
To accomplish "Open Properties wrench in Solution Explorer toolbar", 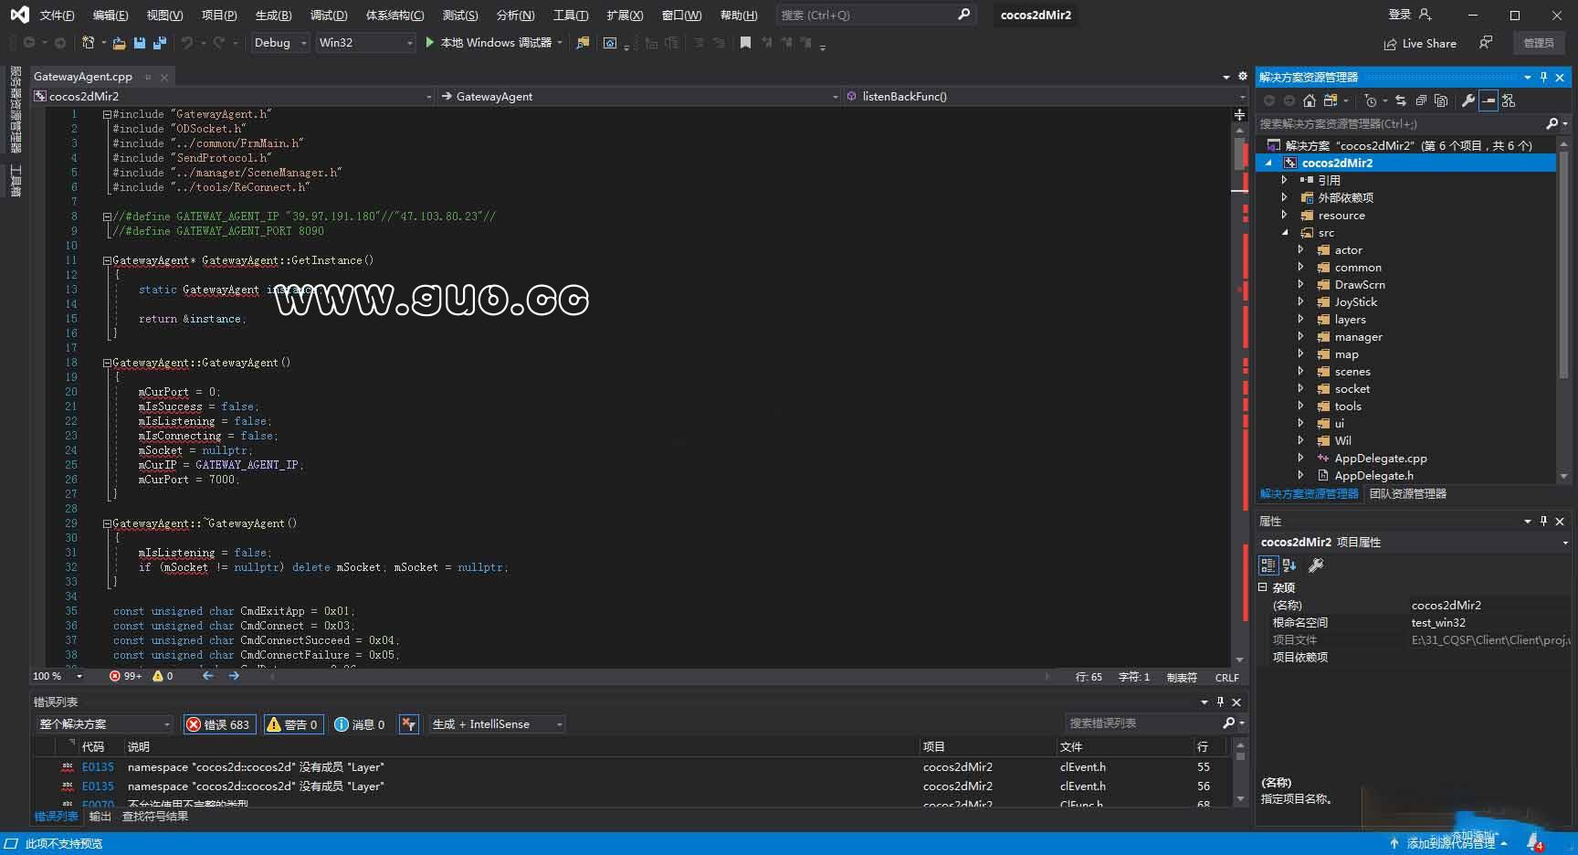I will [x=1468, y=100].
